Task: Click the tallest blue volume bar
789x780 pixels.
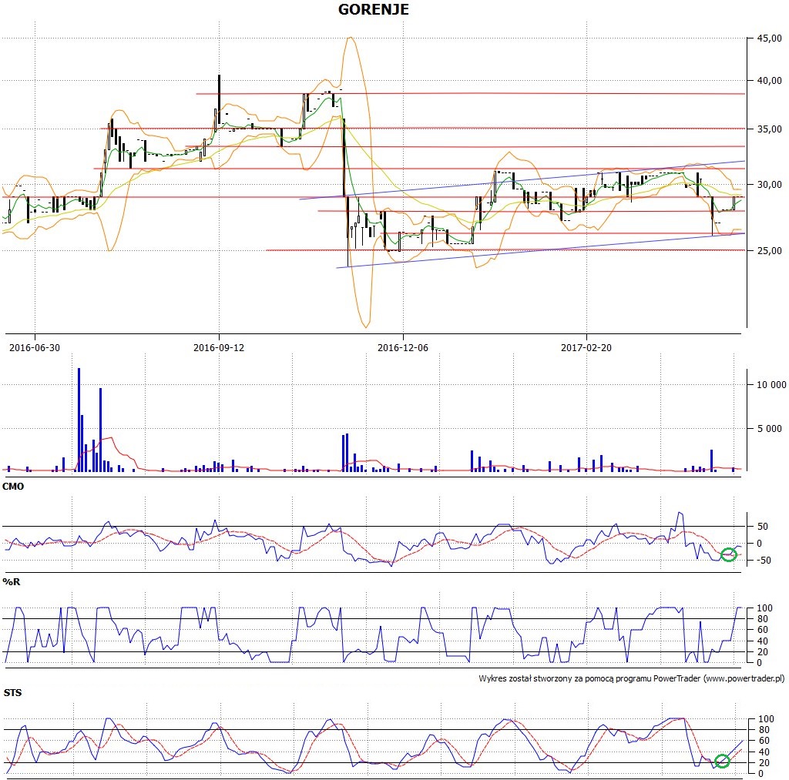Action: tap(79, 420)
